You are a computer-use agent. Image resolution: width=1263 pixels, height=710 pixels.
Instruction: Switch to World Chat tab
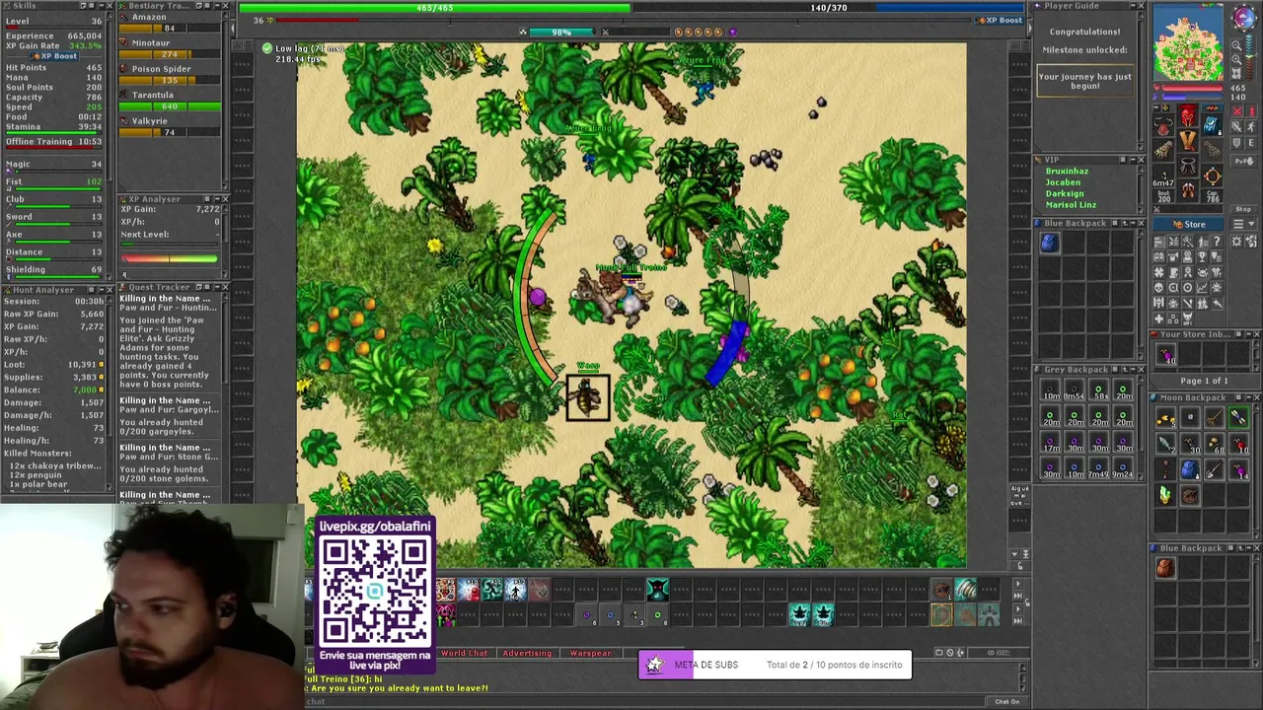[x=465, y=653]
